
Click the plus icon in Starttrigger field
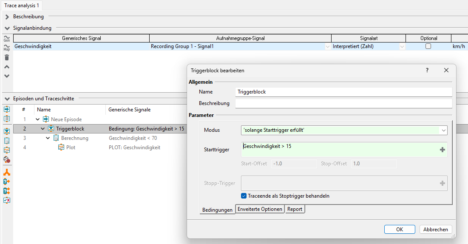point(442,150)
